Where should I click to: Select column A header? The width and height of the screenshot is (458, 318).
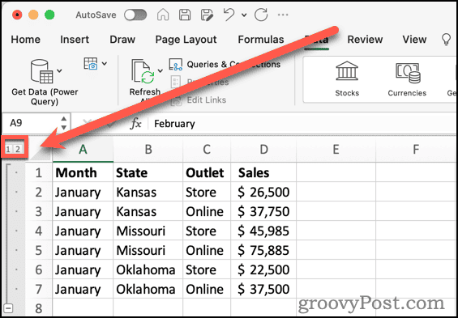(83, 150)
